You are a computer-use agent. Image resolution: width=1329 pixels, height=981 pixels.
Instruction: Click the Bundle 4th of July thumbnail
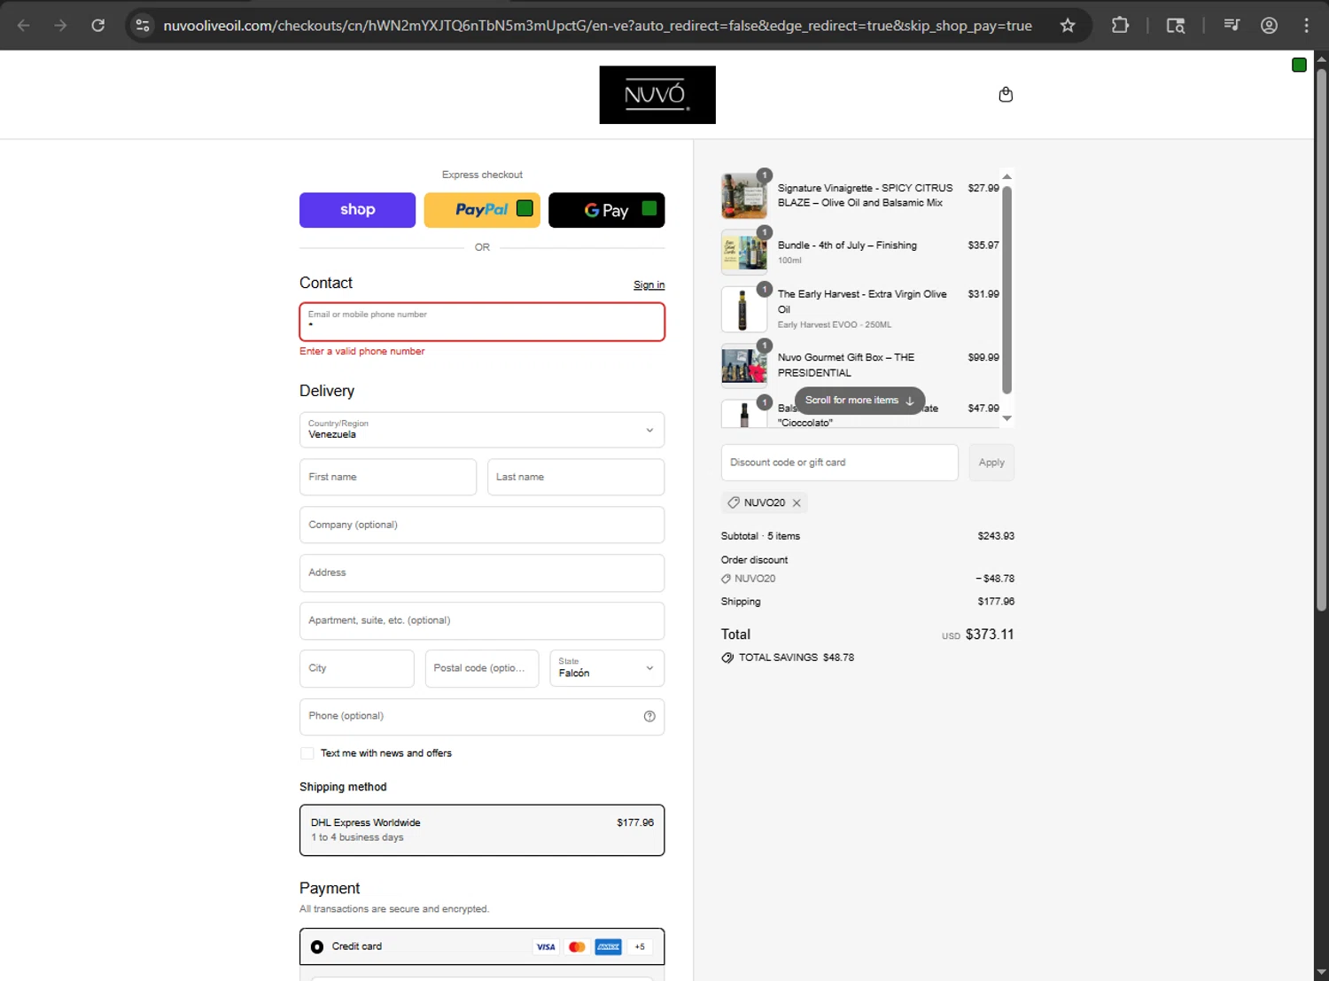[x=744, y=253]
